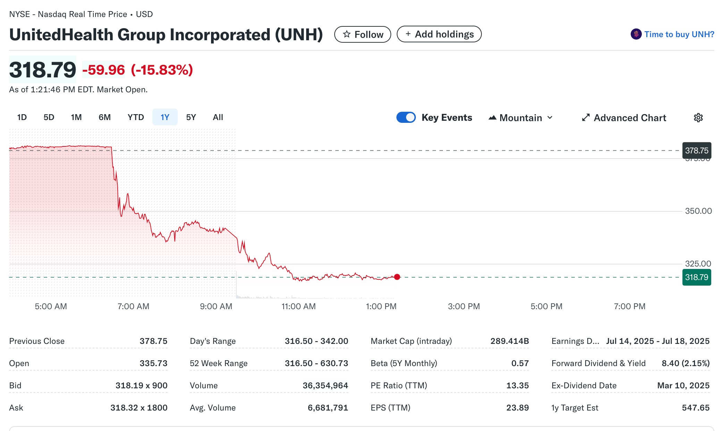Click the Ex-Dividend Date value Mar 10, 2025

pyautogui.click(x=683, y=386)
